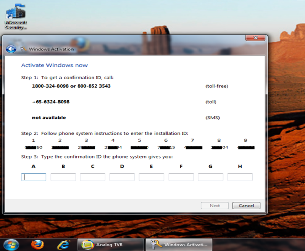
Task: Focus confirmation ID field F
Action: (x=181, y=177)
